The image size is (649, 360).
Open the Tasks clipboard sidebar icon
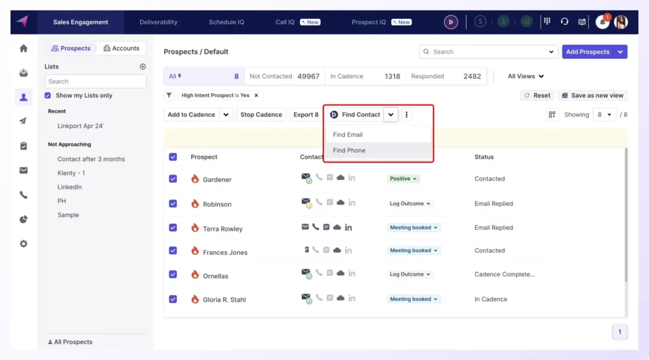tap(23, 146)
